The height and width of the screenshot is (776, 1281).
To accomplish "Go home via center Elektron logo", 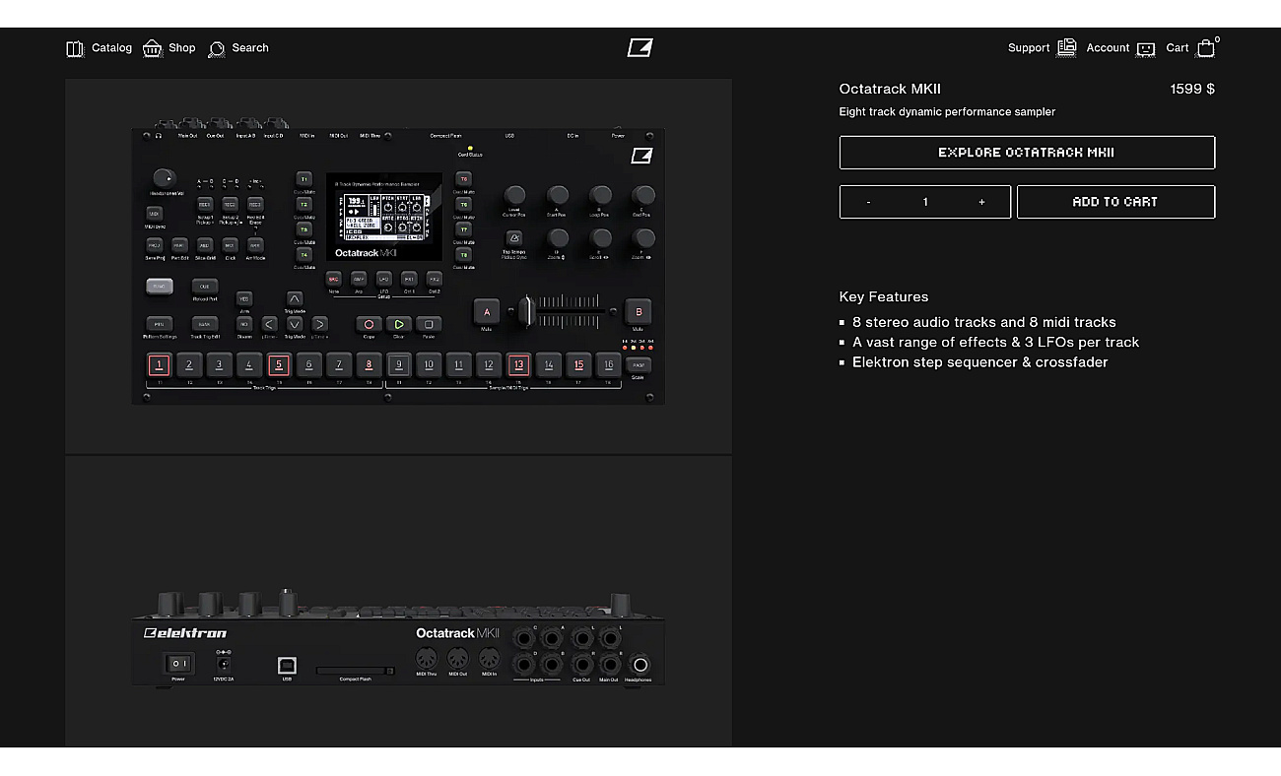I will (x=640, y=47).
